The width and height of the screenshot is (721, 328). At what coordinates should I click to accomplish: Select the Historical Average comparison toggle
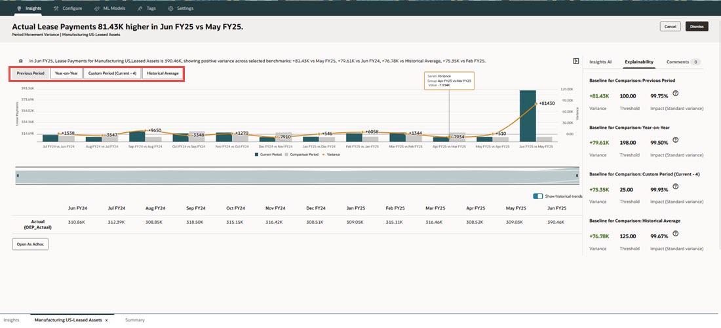[x=163, y=73]
